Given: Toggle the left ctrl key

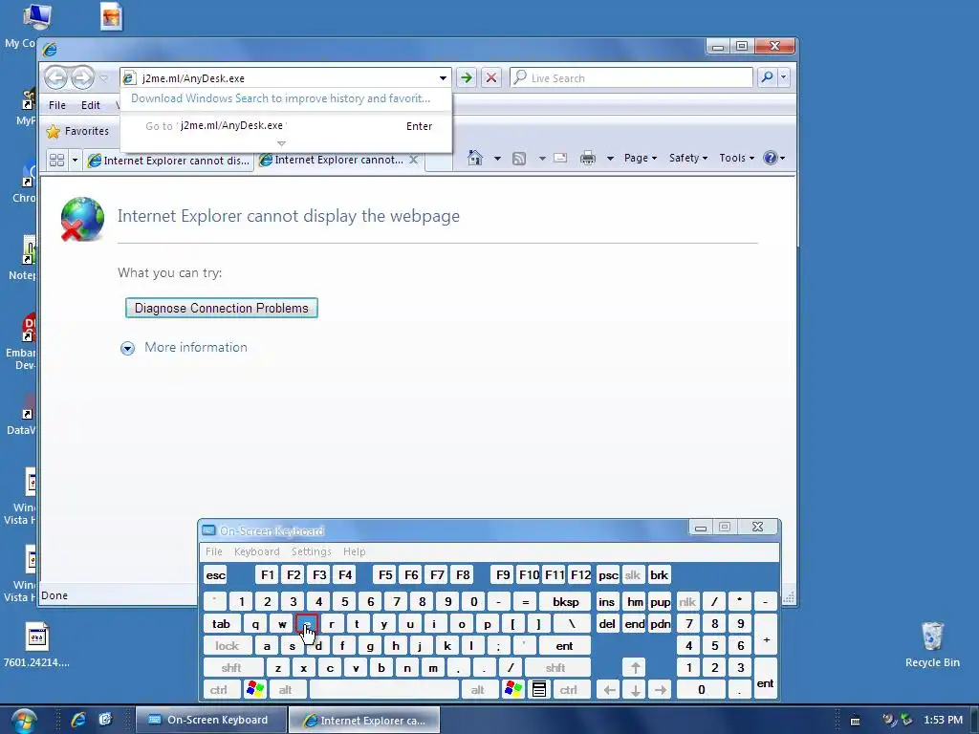Looking at the screenshot, I should pyautogui.click(x=221, y=690).
